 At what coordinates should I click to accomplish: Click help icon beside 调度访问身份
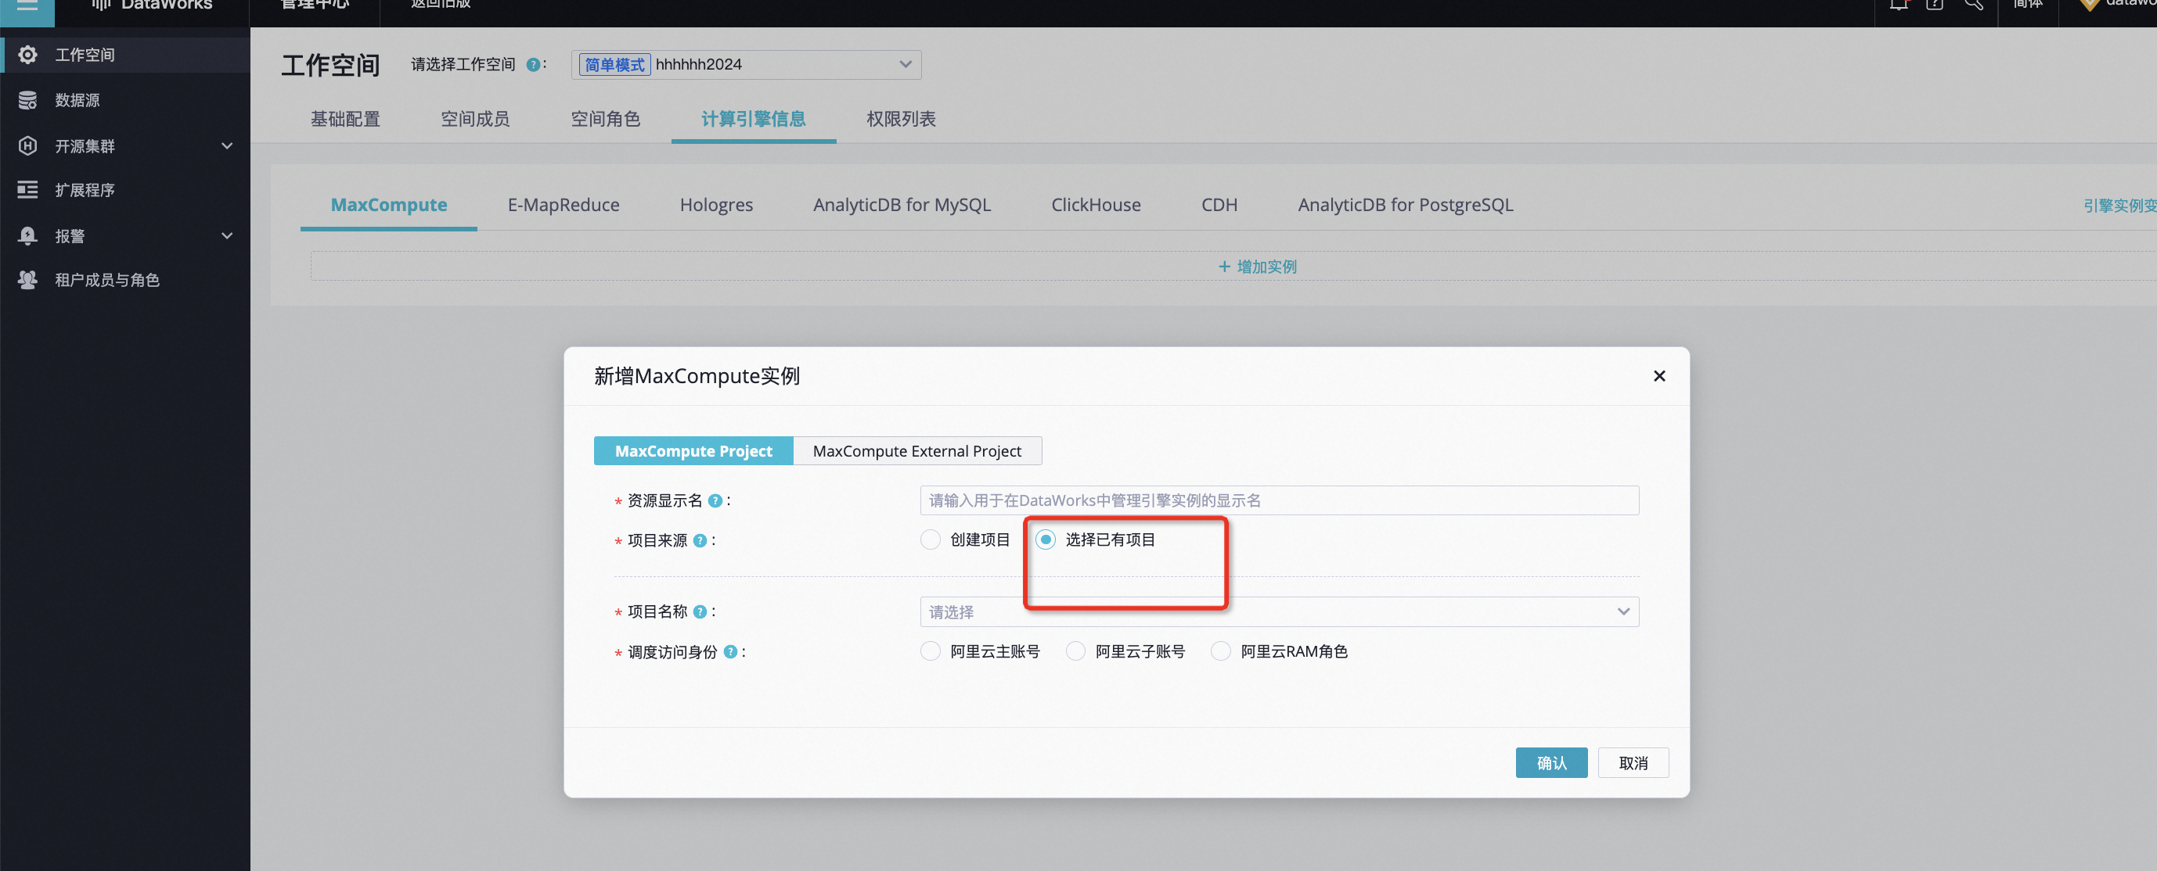[730, 652]
